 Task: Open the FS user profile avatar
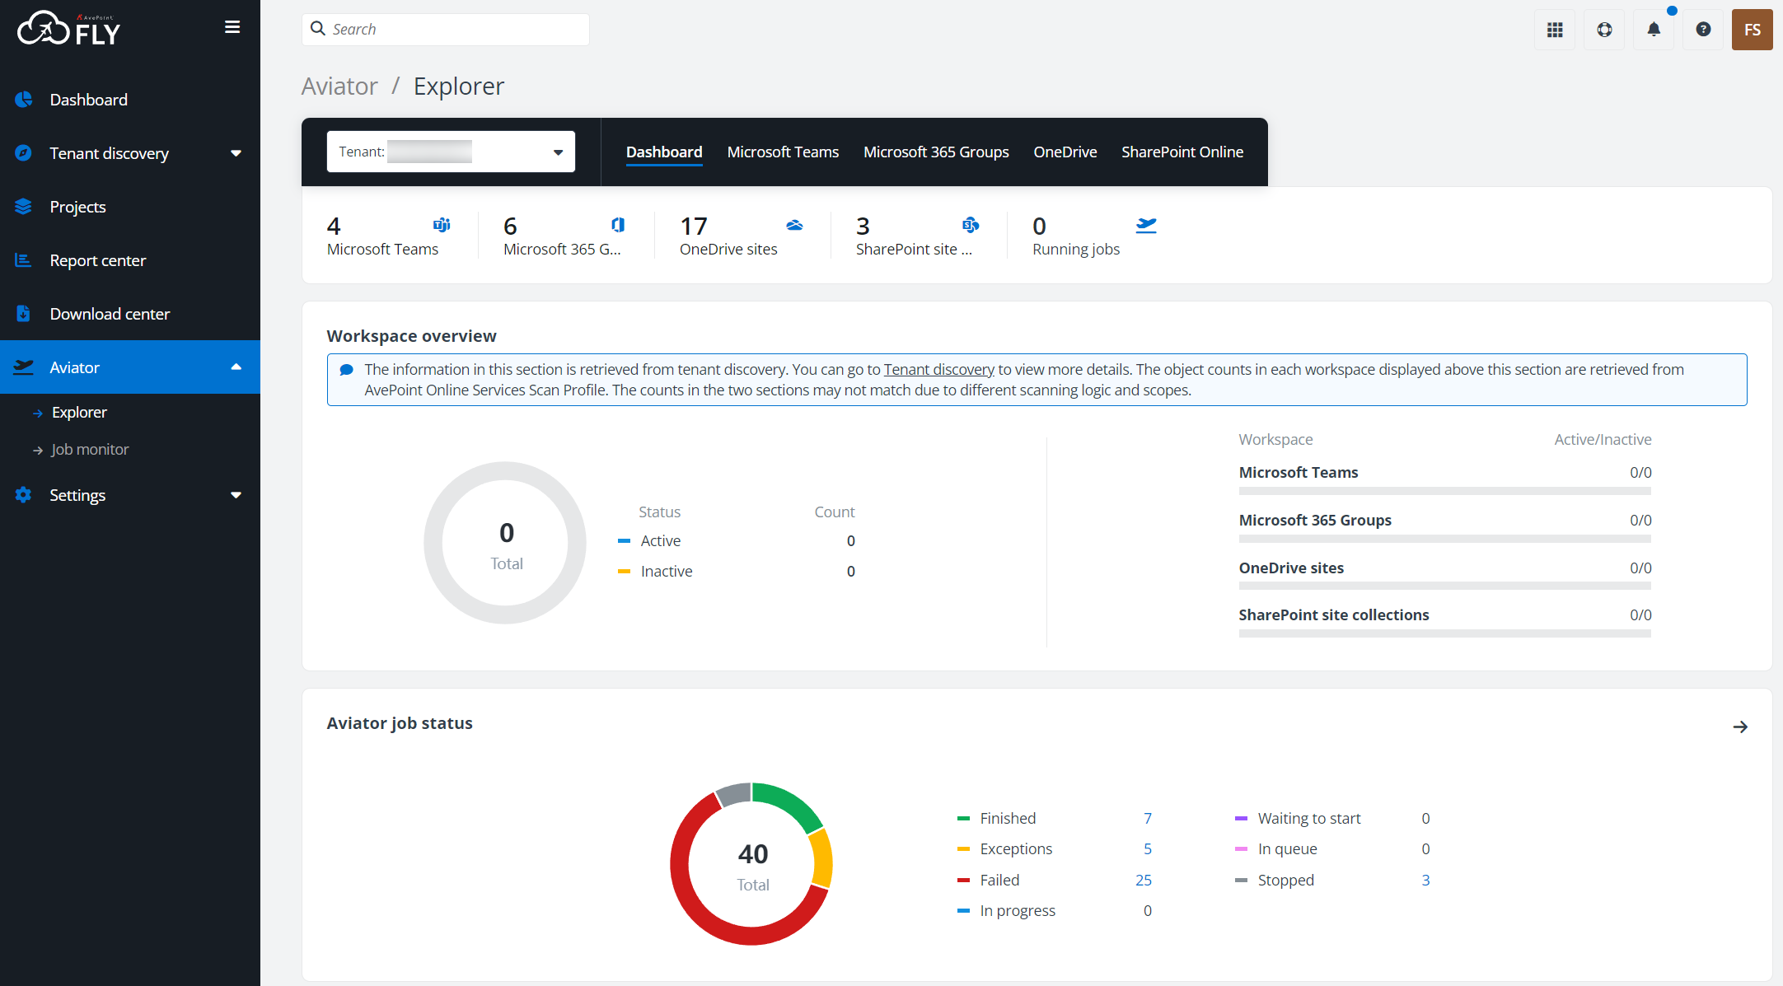tap(1752, 30)
